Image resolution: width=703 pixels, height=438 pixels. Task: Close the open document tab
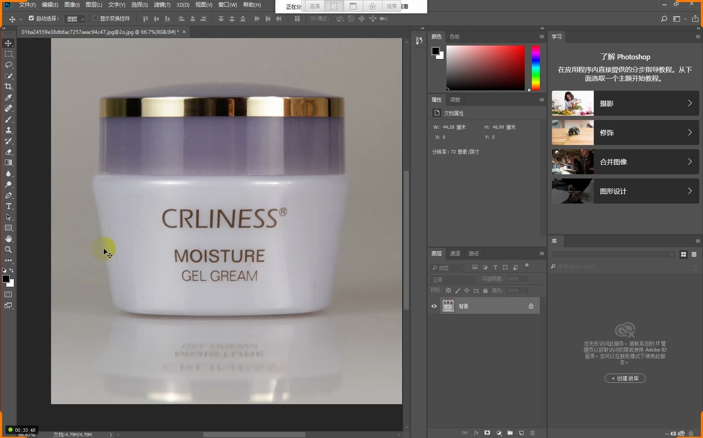pos(184,32)
